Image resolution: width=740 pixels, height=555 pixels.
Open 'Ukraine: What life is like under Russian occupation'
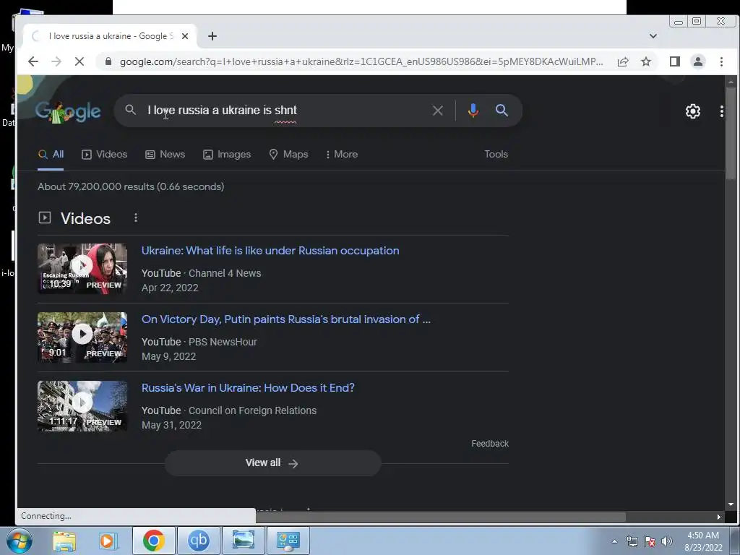point(270,251)
